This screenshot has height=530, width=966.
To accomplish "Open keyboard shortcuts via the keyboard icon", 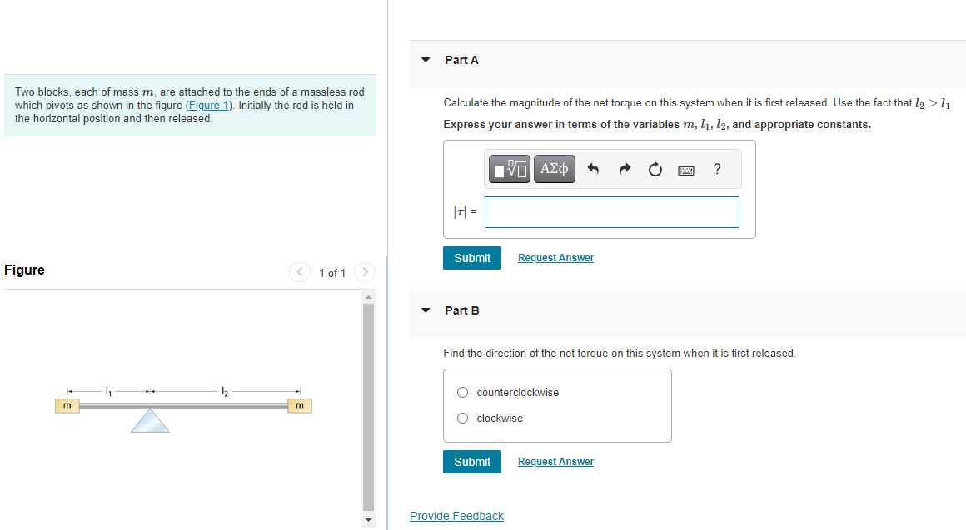I will tap(685, 169).
